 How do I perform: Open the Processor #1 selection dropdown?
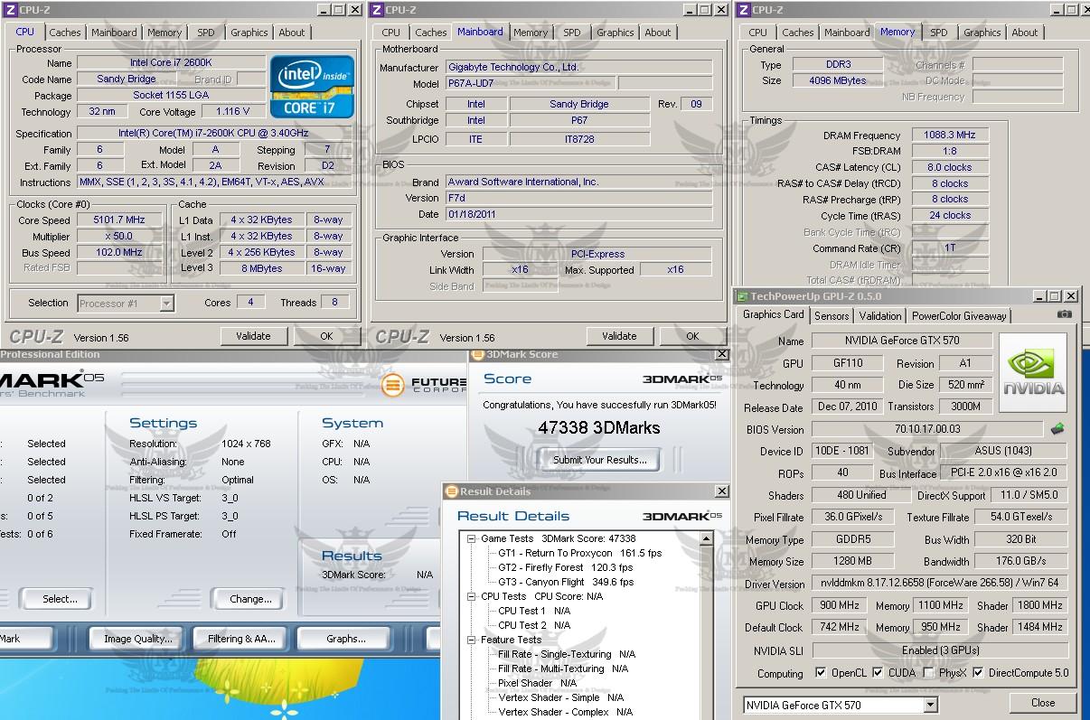coord(166,304)
